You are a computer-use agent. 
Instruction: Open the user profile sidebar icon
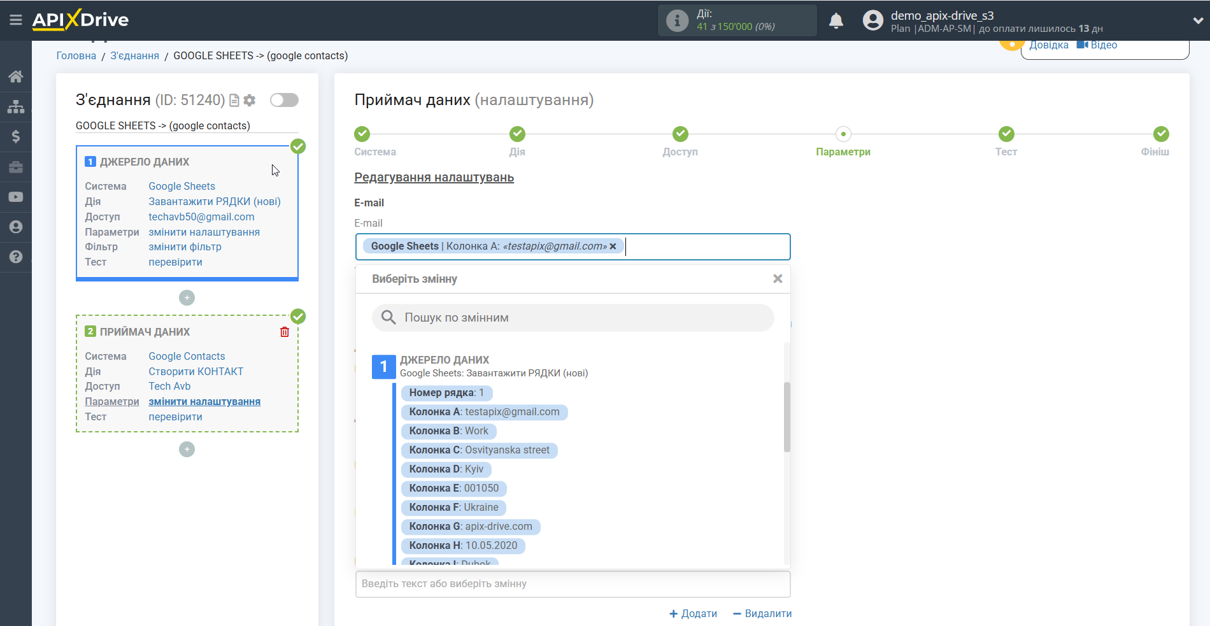[x=16, y=227]
